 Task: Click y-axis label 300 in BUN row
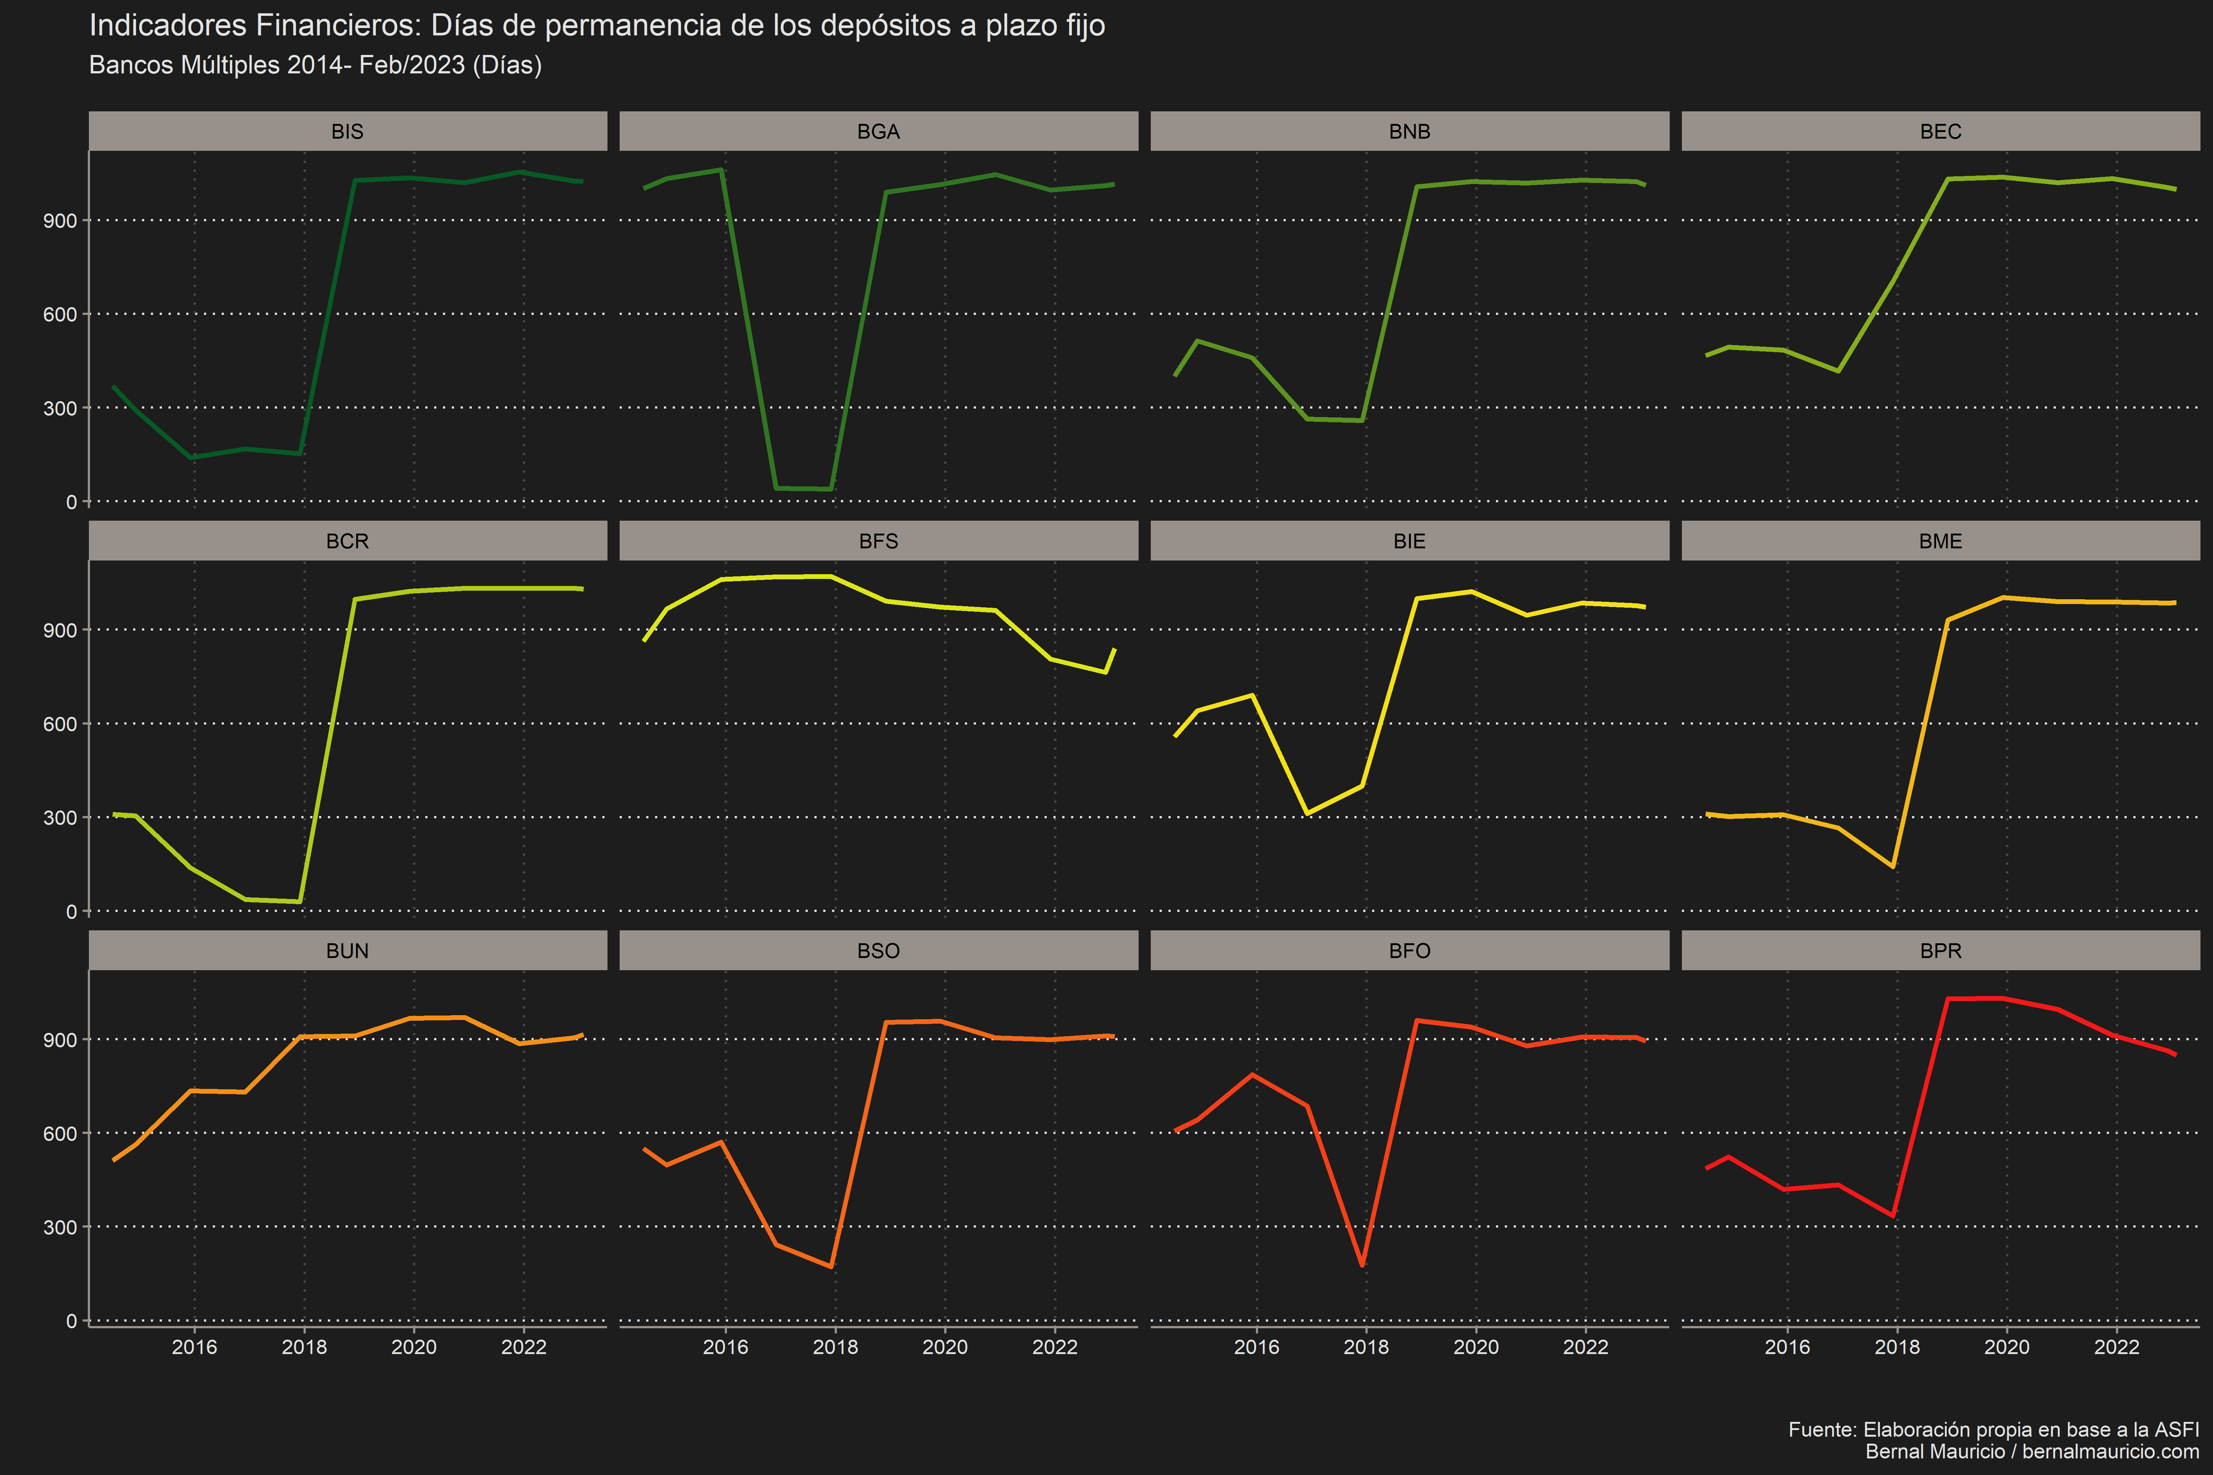click(60, 1228)
